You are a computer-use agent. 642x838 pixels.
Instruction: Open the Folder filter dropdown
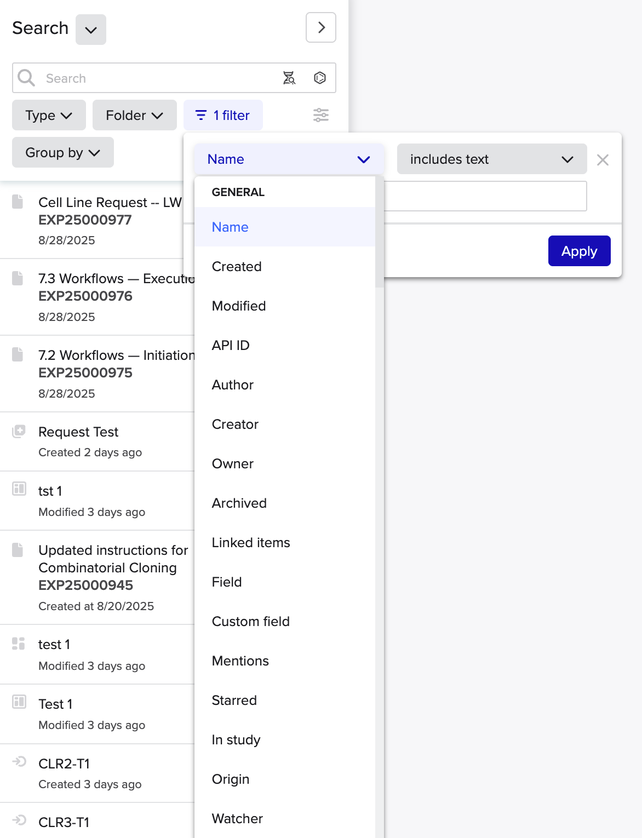pos(134,115)
